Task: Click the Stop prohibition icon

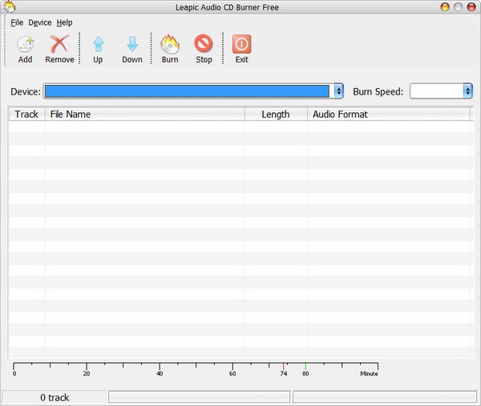Action: tap(204, 43)
